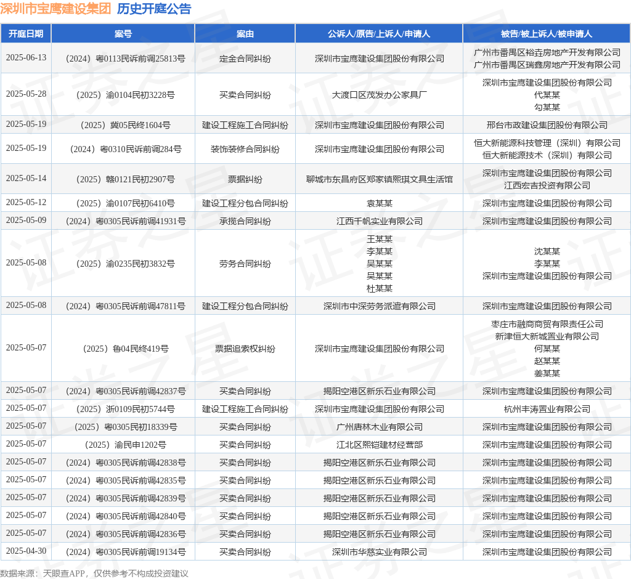
Task: Select date cell 2025-06-13
Action: [26, 57]
